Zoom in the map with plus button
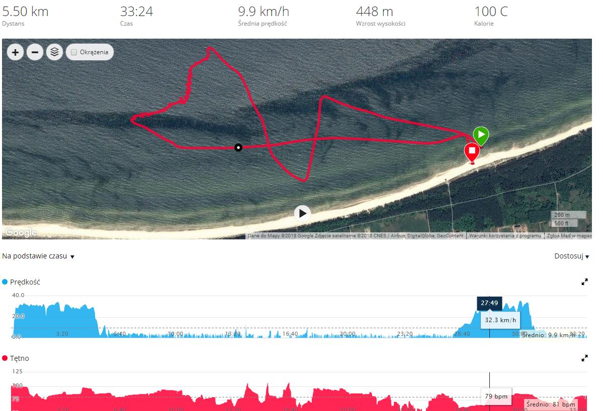 tap(16, 52)
